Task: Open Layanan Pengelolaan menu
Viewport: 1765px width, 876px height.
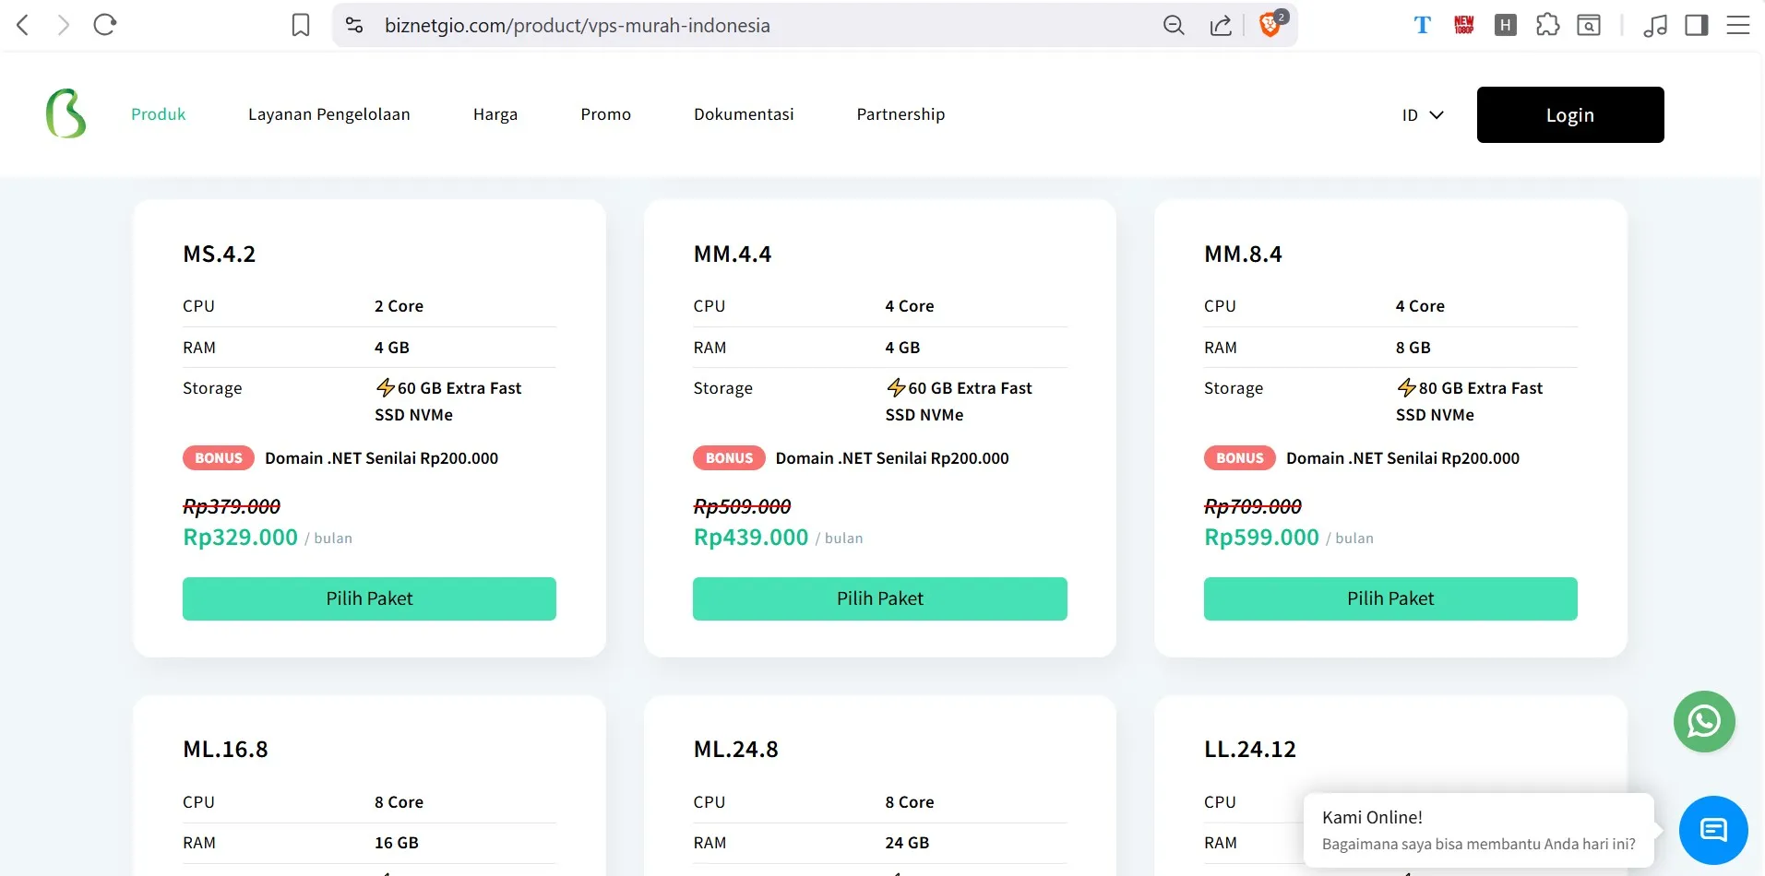Action: pyautogui.click(x=329, y=114)
